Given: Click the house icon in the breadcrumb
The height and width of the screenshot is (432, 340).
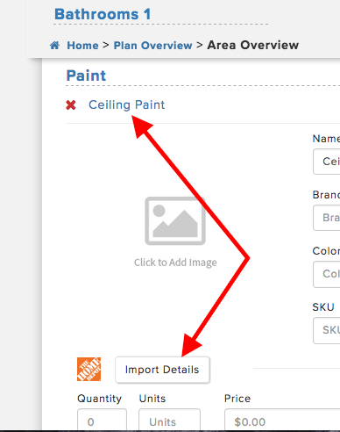Looking at the screenshot, I should click(x=54, y=46).
